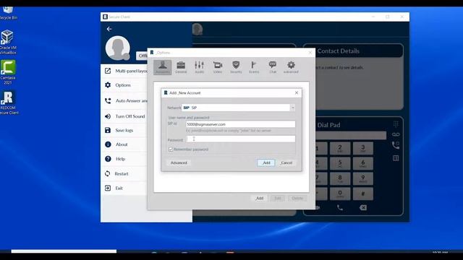Open Camtasia 2021 desktop icon
463x260 pixels.
8,72
